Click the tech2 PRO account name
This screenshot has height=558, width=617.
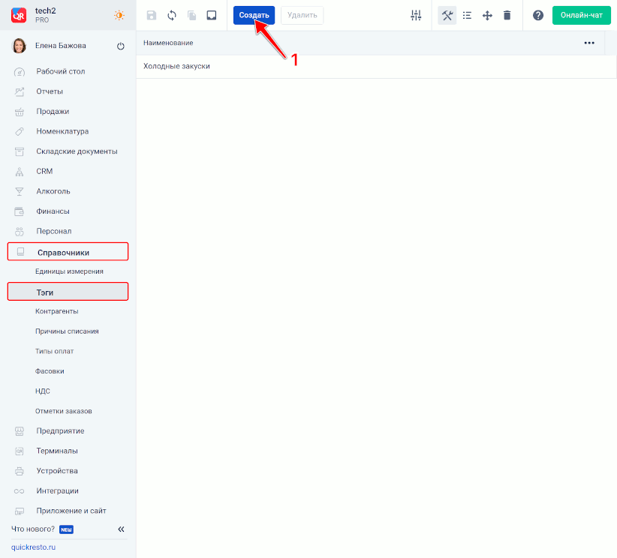(46, 15)
